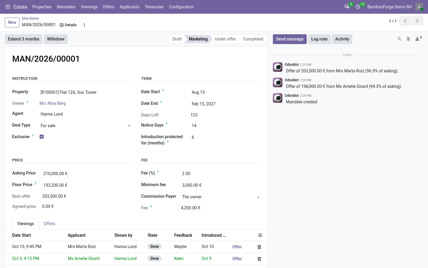Switch to the Offers tab

[49, 224]
